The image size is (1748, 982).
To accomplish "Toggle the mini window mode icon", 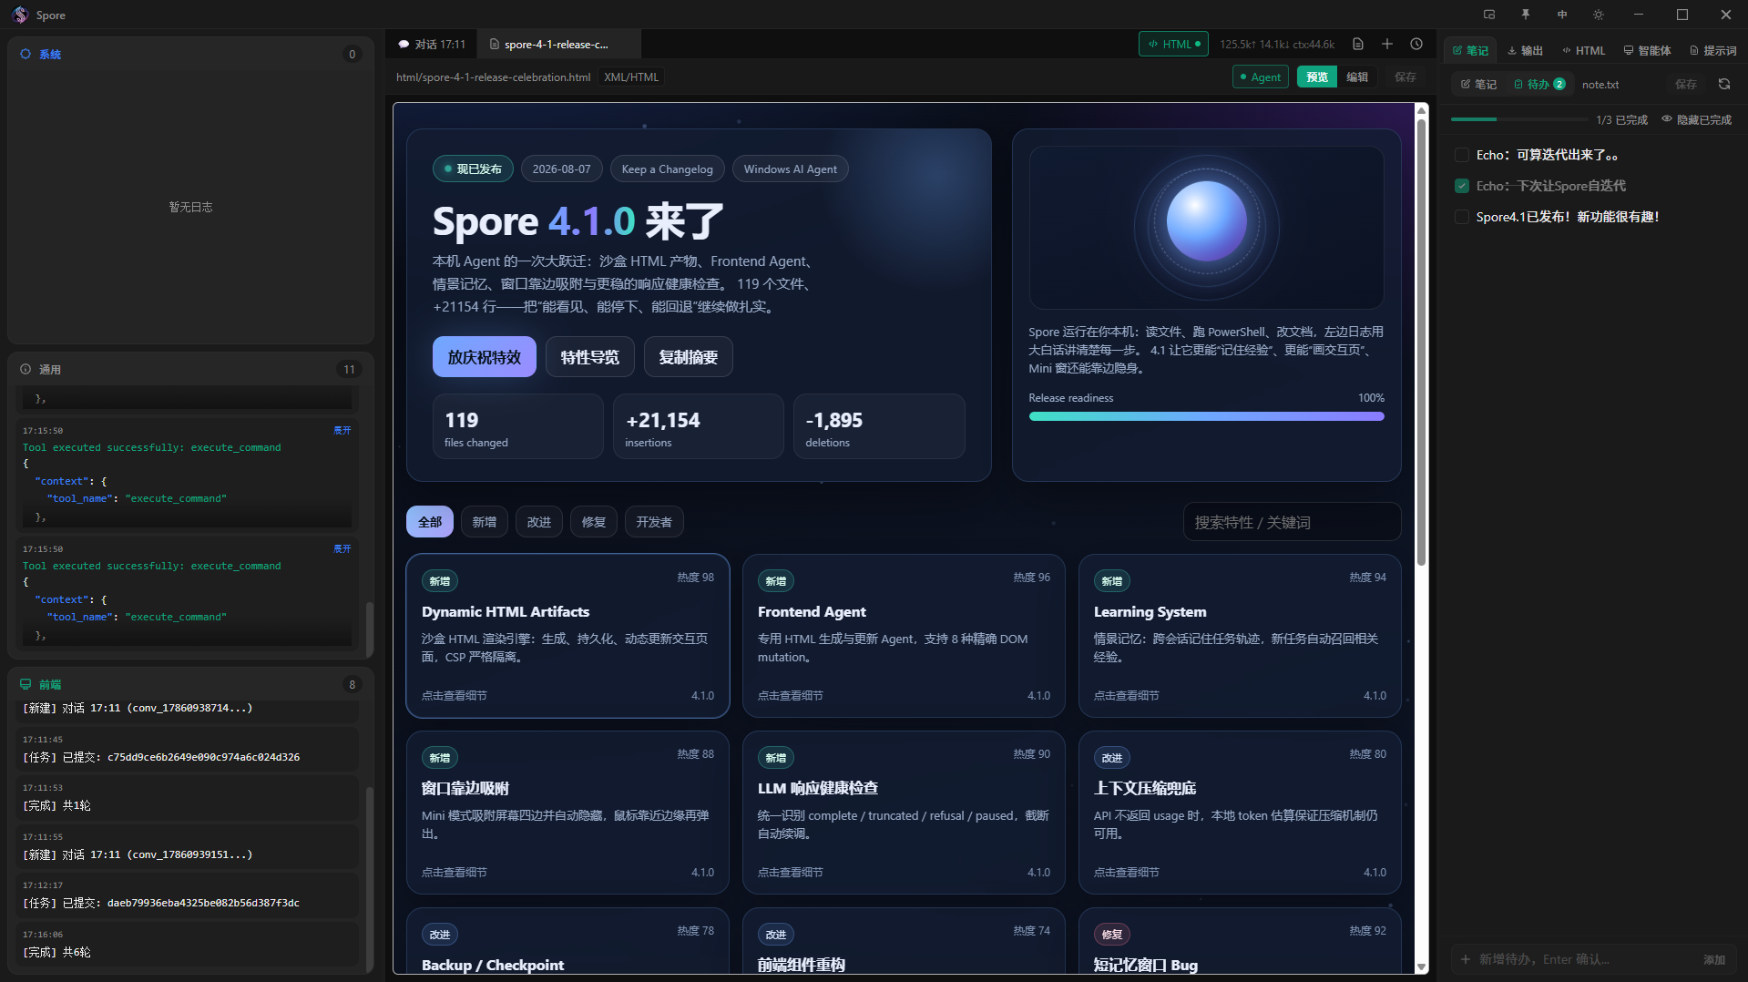I will (1489, 15).
